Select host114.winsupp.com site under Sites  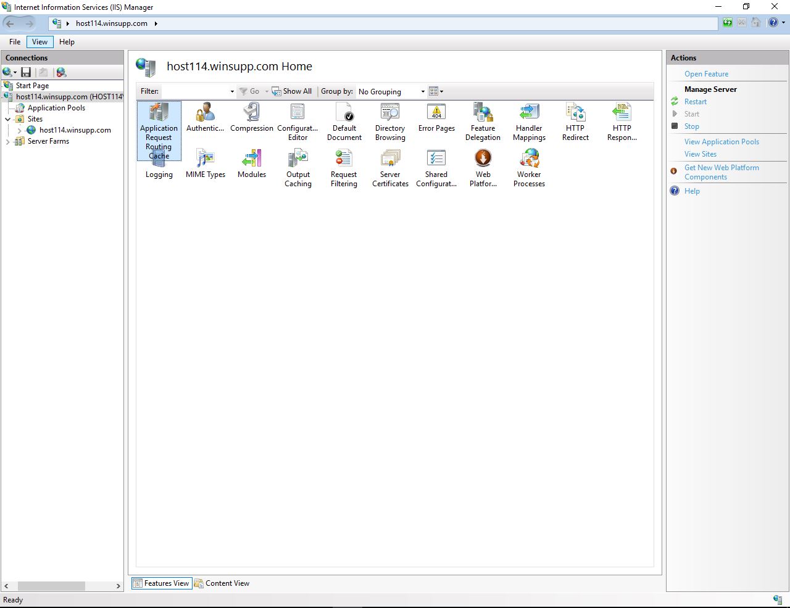(75, 130)
